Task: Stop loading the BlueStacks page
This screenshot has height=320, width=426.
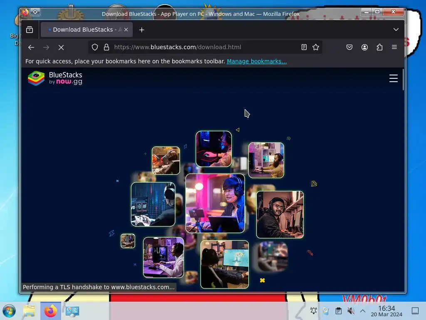Action: (x=61, y=47)
